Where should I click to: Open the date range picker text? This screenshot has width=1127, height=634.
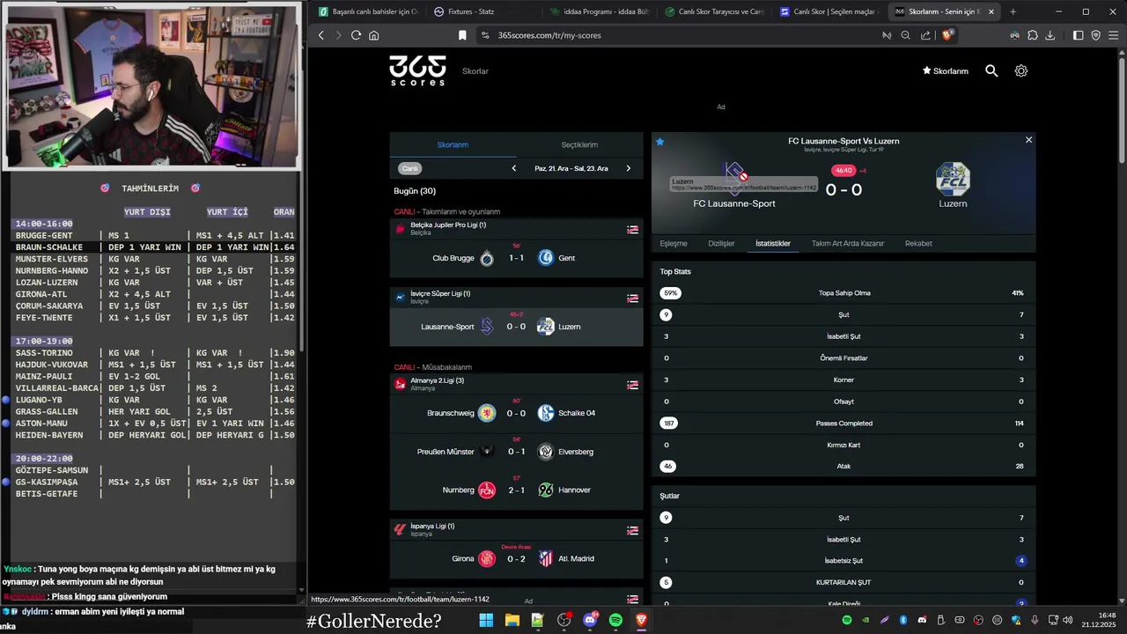[571, 168]
